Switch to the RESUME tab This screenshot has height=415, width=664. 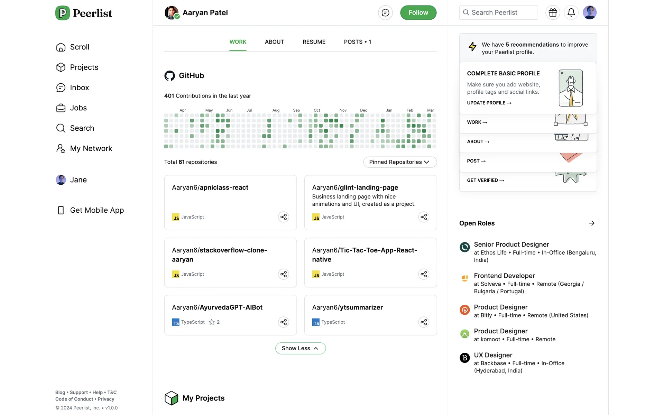(x=314, y=42)
